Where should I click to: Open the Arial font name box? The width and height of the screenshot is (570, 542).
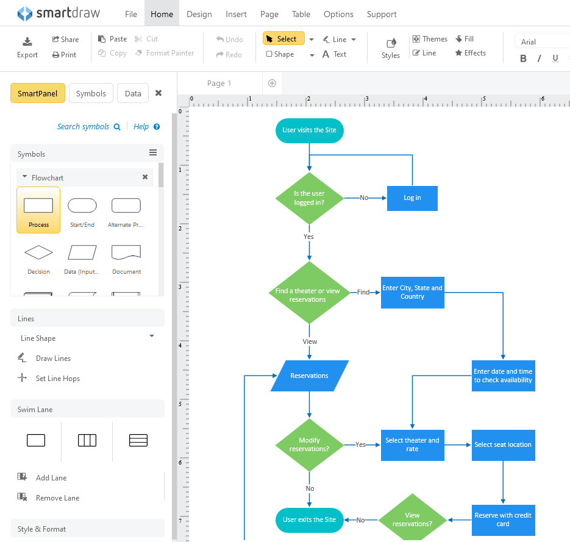[x=542, y=42]
